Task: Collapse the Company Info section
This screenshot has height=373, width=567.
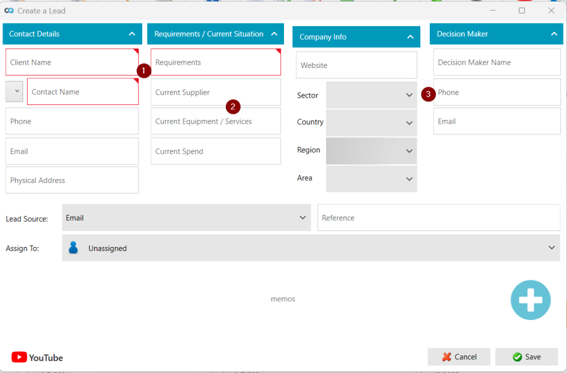Action: point(410,37)
